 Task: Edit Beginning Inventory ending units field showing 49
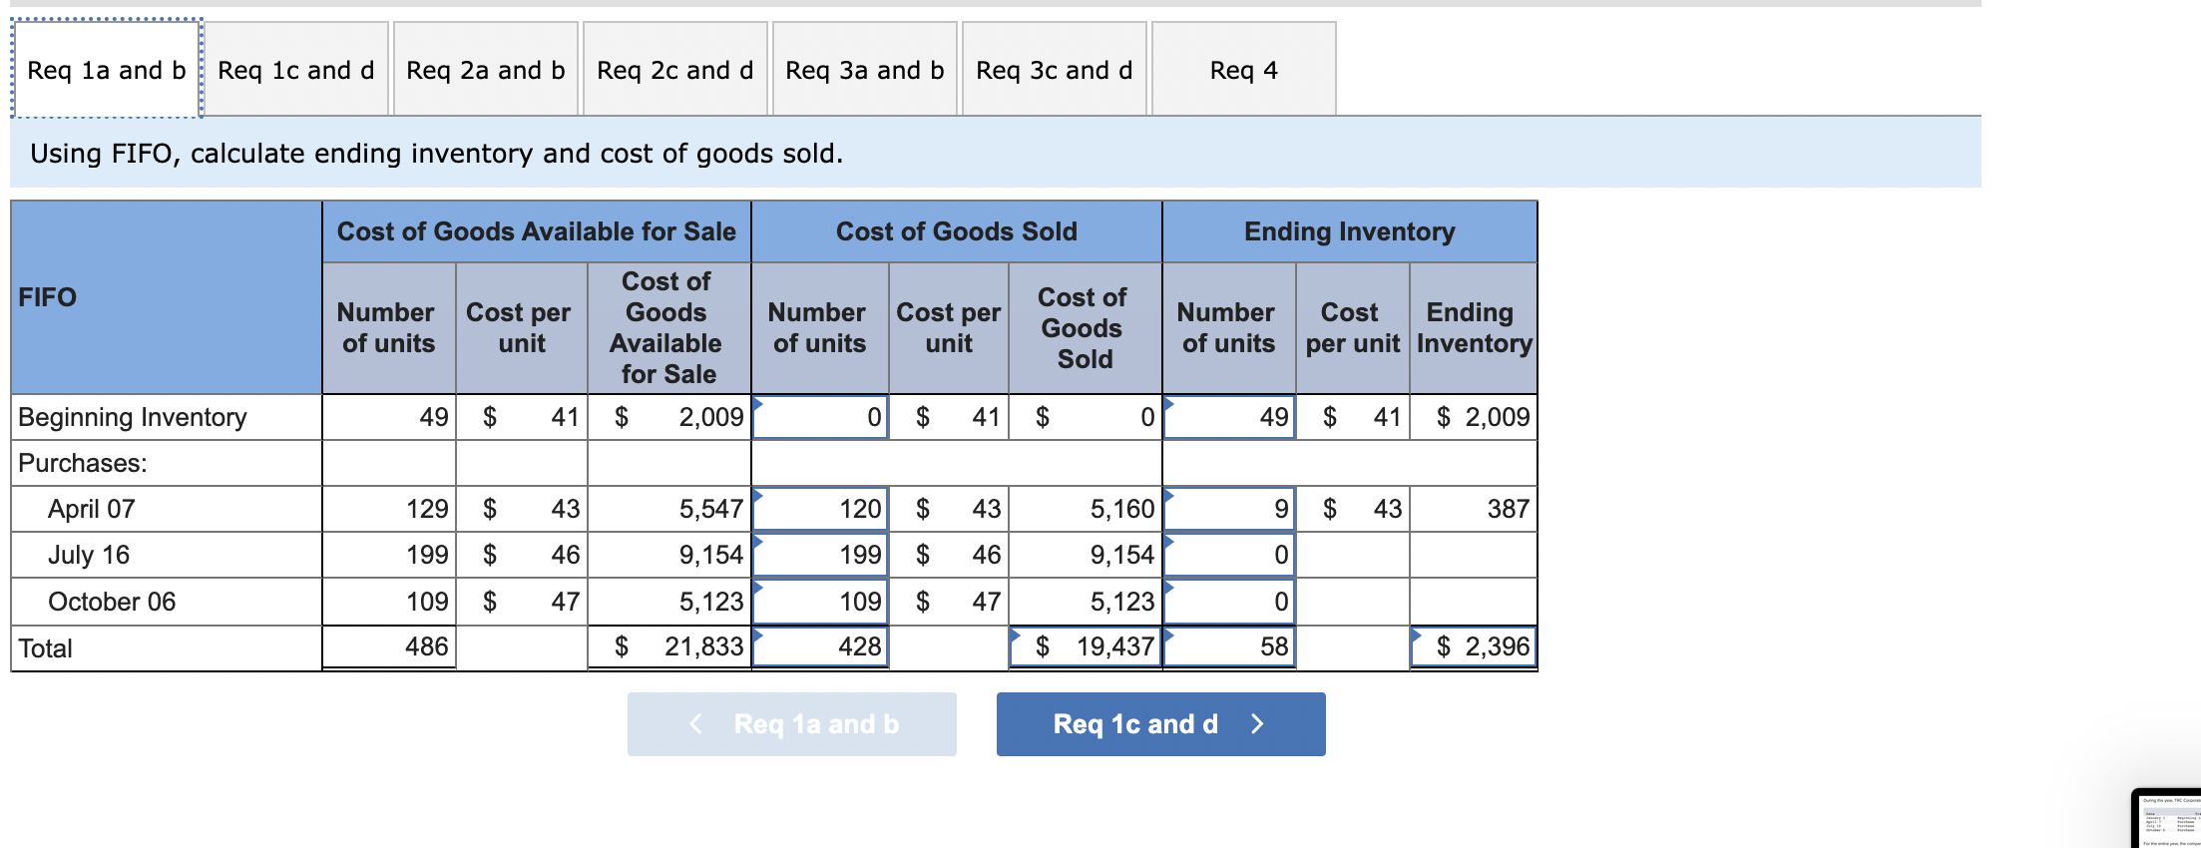(x=1229, y=417)
